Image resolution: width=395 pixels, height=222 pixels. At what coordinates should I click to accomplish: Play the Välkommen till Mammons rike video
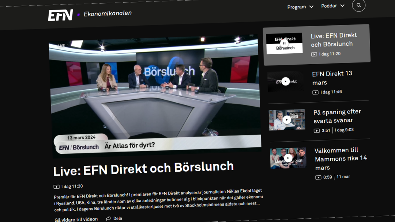(x=288, y=158)
